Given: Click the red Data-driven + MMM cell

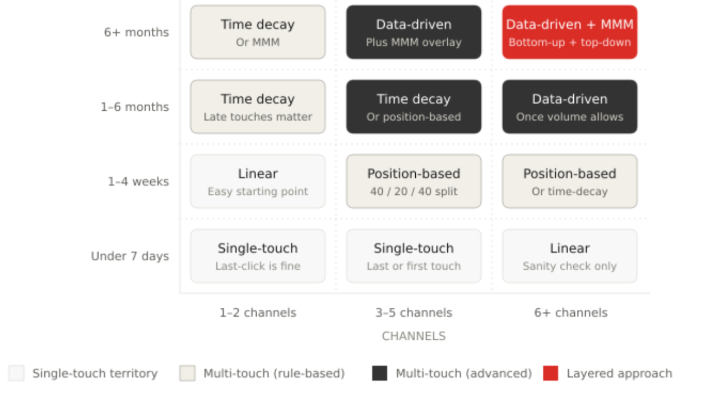Looking at the screenshot, I should tap(569, 32).
